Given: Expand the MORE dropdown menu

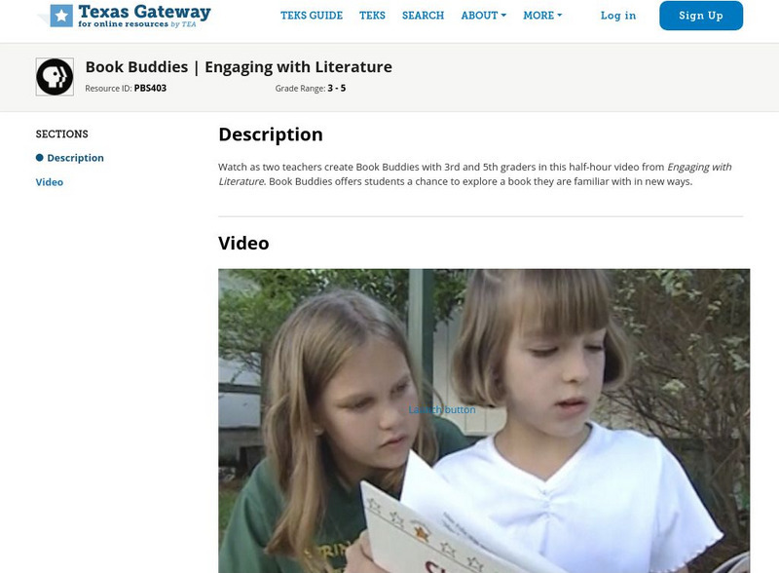Looking at the screenshot, I should click(x=542, y=16).
